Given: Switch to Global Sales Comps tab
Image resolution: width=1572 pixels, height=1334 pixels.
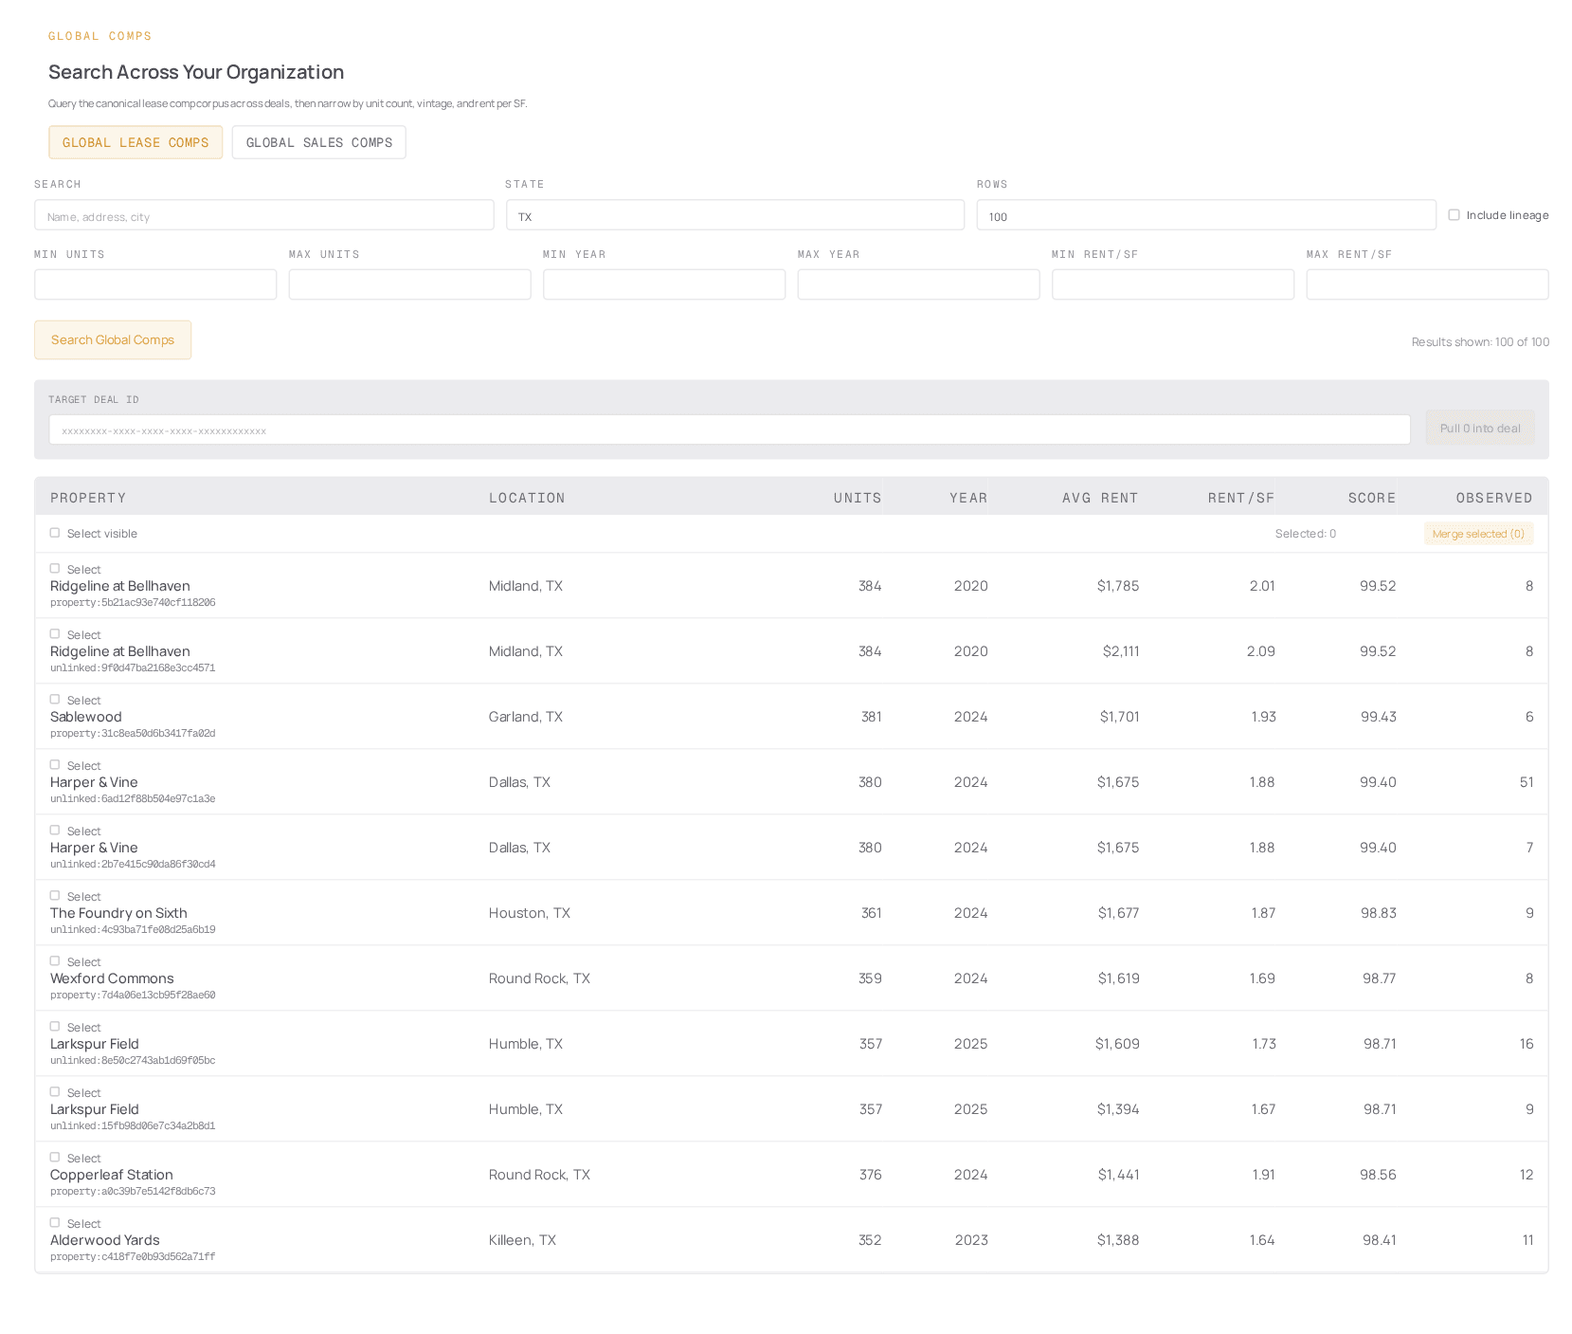Looking at the screenshot, I should tap(318, 142).
